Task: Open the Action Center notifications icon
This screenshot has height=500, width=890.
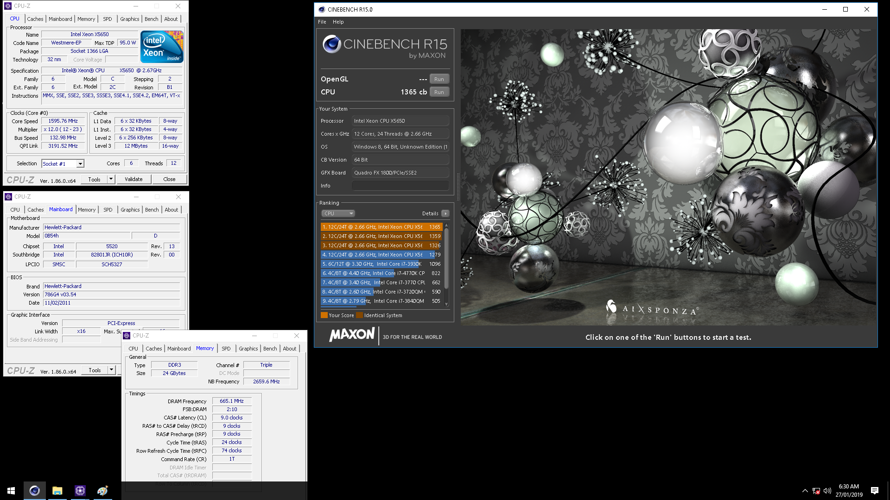Action: (x=875, y=491)
